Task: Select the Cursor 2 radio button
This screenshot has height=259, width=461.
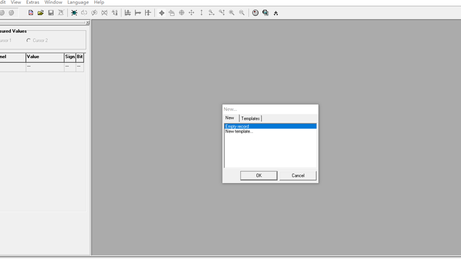Action: tap(29, 41)
